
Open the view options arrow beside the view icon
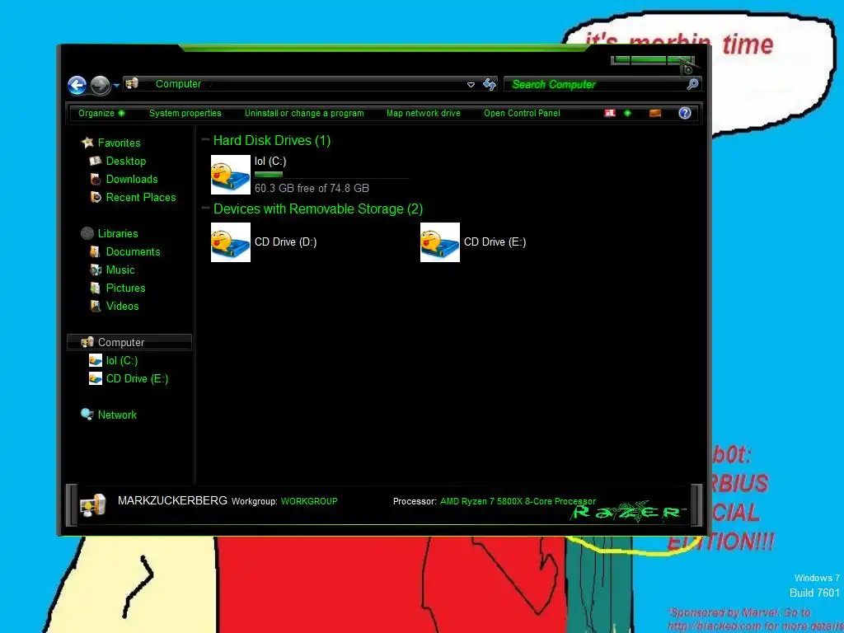click(x=627, y=113)
